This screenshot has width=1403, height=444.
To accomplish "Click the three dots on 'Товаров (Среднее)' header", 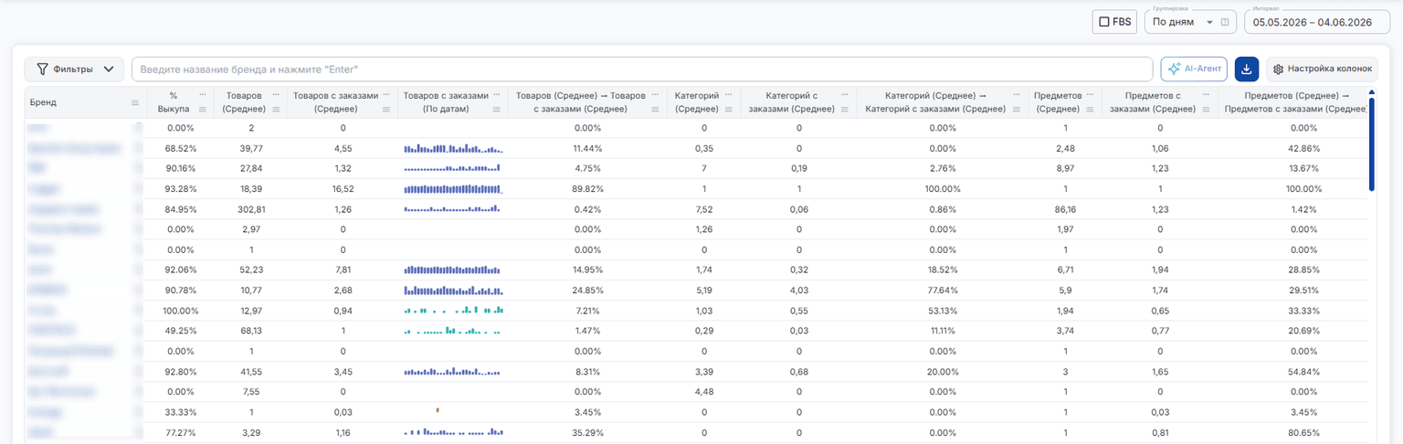I will point(277,94).
